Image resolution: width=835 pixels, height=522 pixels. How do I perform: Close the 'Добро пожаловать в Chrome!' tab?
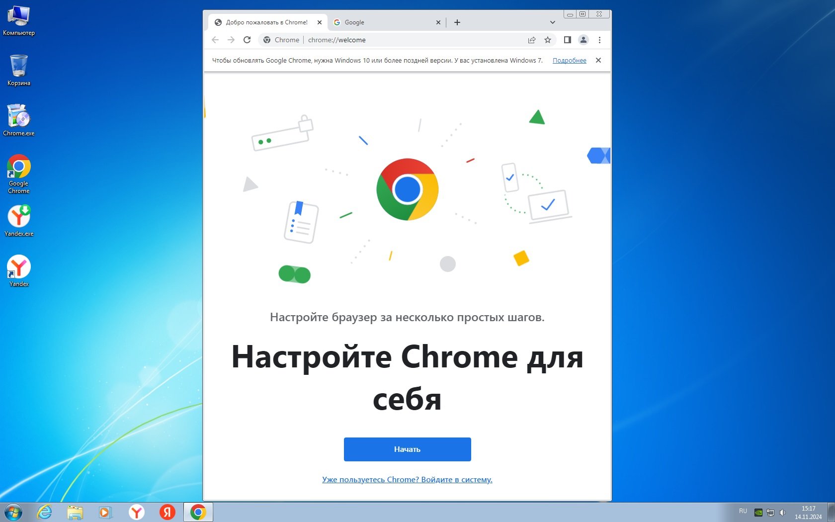(320, 22)
